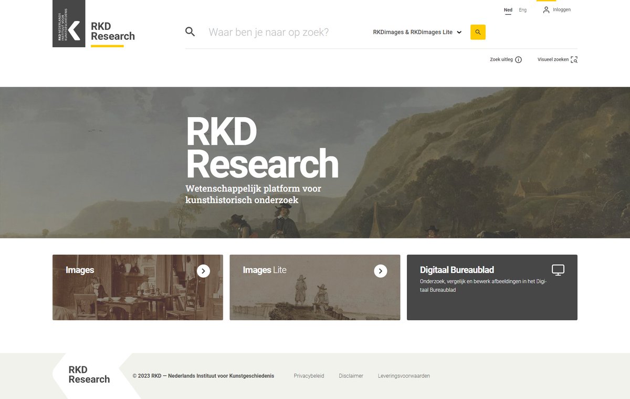Click the arrow circle on Images card

tap(204, 271)
